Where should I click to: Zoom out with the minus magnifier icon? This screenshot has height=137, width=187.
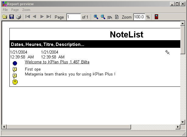[x=103, y=17]
